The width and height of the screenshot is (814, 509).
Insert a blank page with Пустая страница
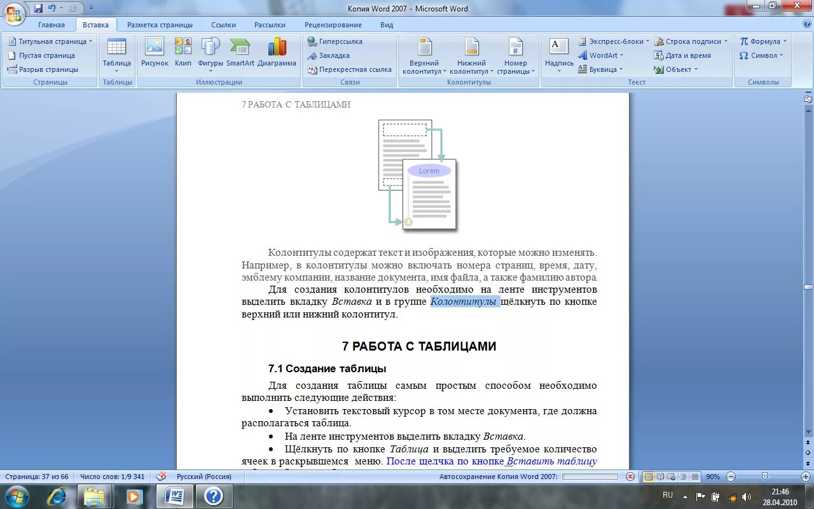click(x=41, y=55)
